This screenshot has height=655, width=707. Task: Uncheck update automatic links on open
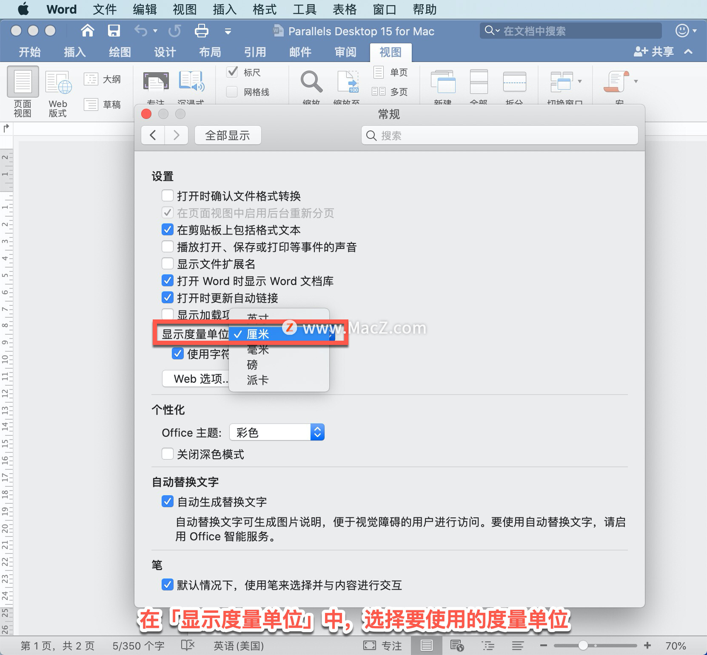[168, 298]
